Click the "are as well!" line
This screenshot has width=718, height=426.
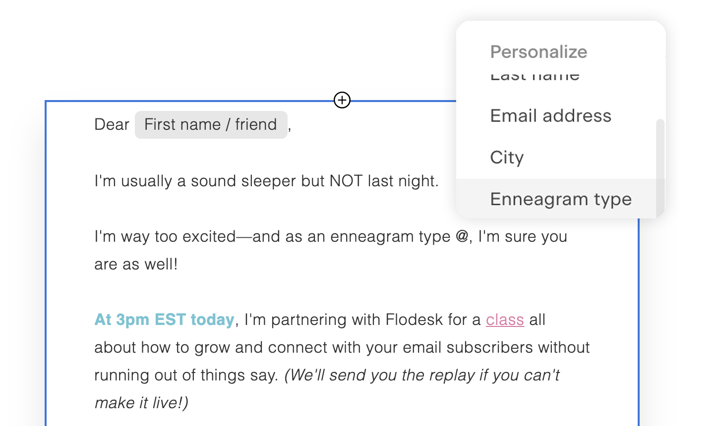pyautogui.click(x=136, y=265)
